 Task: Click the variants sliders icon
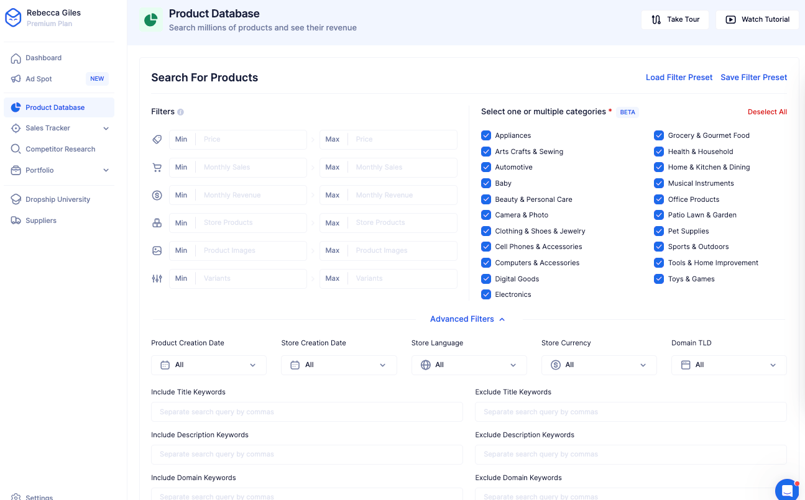pos(157,278)
